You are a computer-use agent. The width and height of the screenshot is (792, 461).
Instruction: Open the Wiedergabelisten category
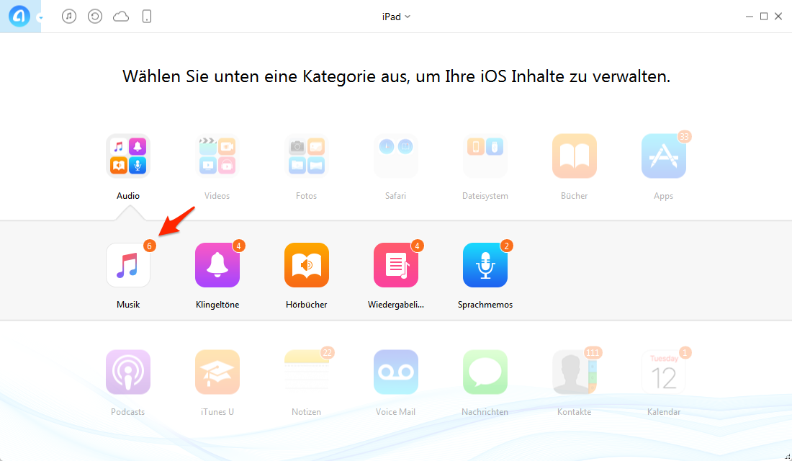pyautogui.click(x=395, y=265)
